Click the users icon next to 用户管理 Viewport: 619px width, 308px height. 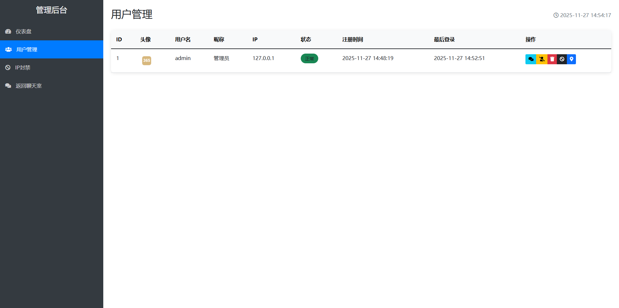(x=8, y=49)
